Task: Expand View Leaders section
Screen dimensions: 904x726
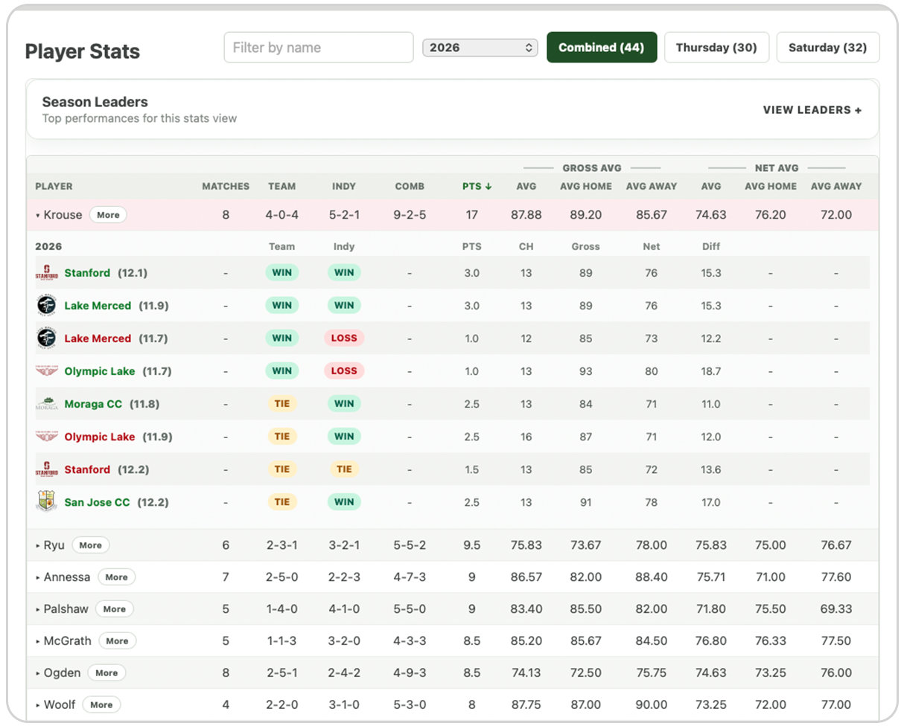Action: (812, 110)
